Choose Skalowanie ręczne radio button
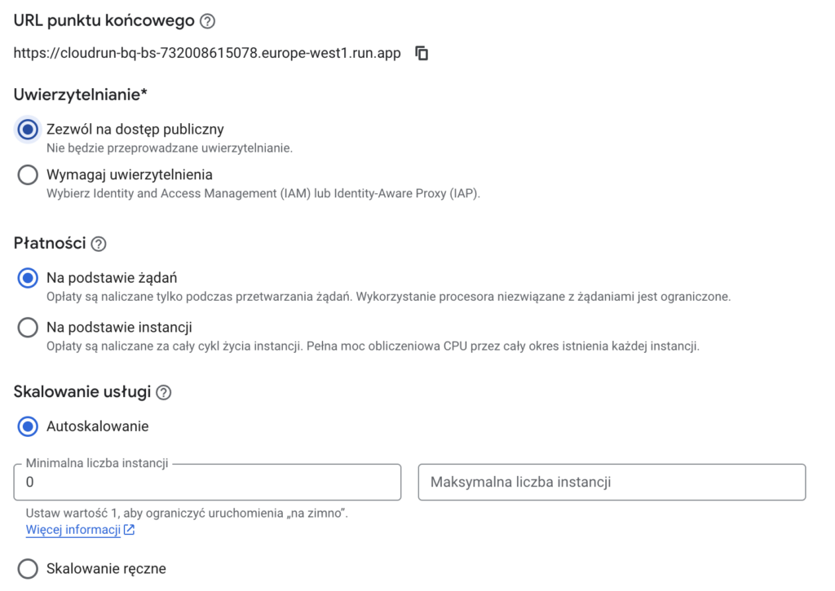835x591 pixels. [x=28, y=569]
